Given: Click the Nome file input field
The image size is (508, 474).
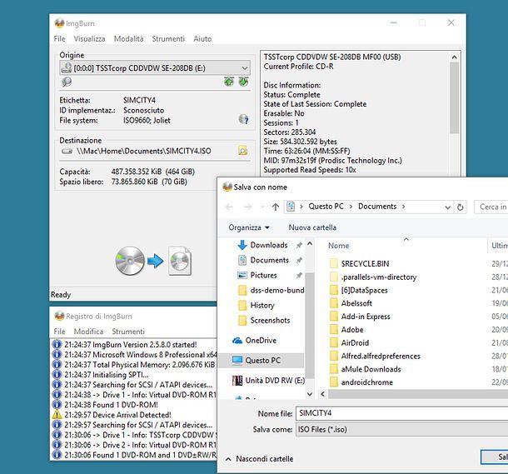Looking at the screenshot, I should (x=401, y=413).
